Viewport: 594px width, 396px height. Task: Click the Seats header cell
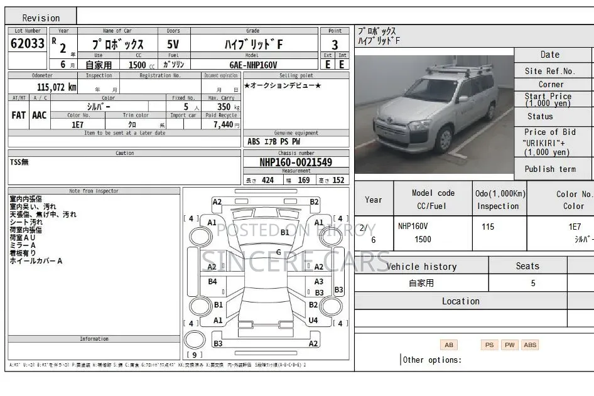click(x=527, y=266)
